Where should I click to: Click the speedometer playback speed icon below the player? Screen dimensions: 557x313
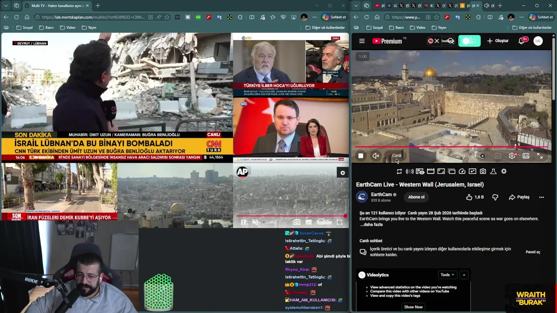coord(462,171)
